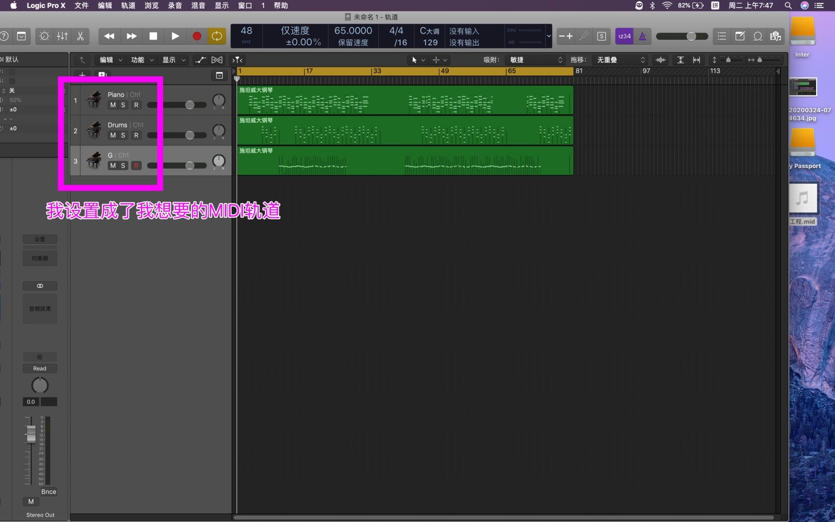Click the Bnce bounce button
Screen dimensions: 835x522
point(49,492)
